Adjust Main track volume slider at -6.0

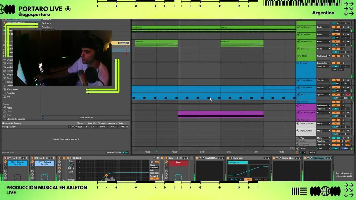[x=345, y=148]
